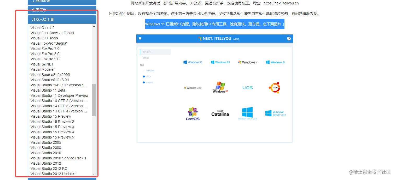Click the Windows Server 2019 logo

pyautogui.click(x=275, y=113)
